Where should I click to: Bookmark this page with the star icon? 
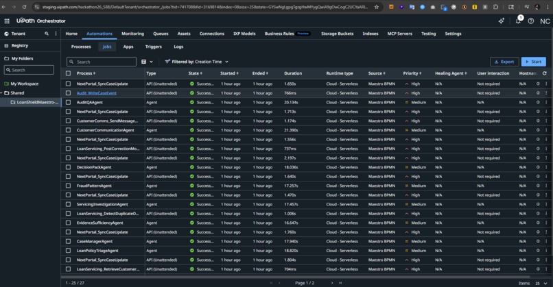click(376, 7)
